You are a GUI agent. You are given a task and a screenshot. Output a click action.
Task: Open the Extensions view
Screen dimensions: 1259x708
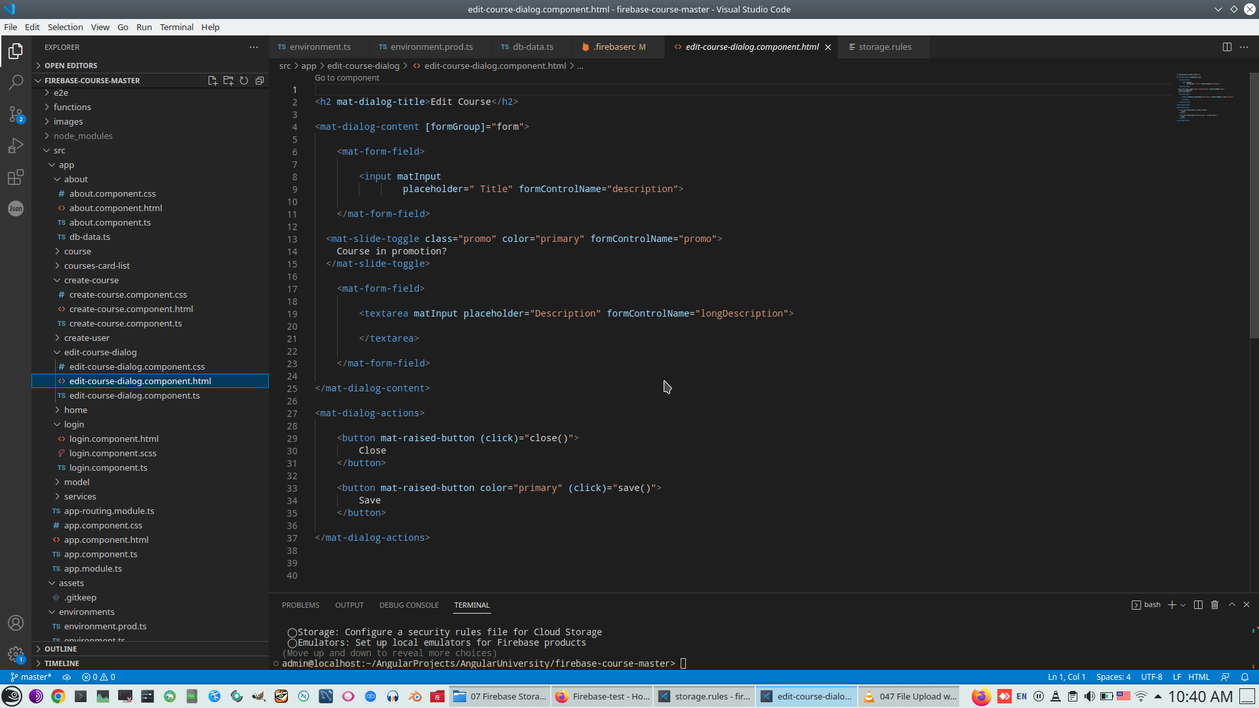tap(16, 177)
